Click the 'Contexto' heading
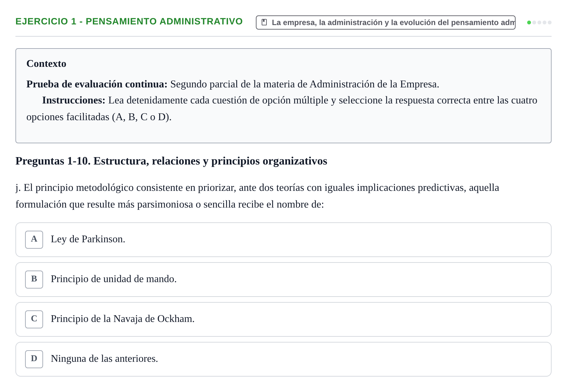The width and height of the screenshot is (567, 392). point(46,64)
